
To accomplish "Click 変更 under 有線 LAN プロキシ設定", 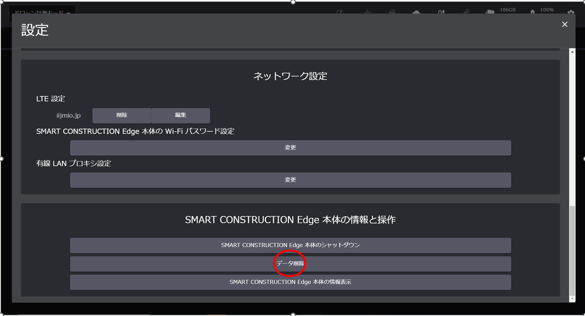I will 290,180.
